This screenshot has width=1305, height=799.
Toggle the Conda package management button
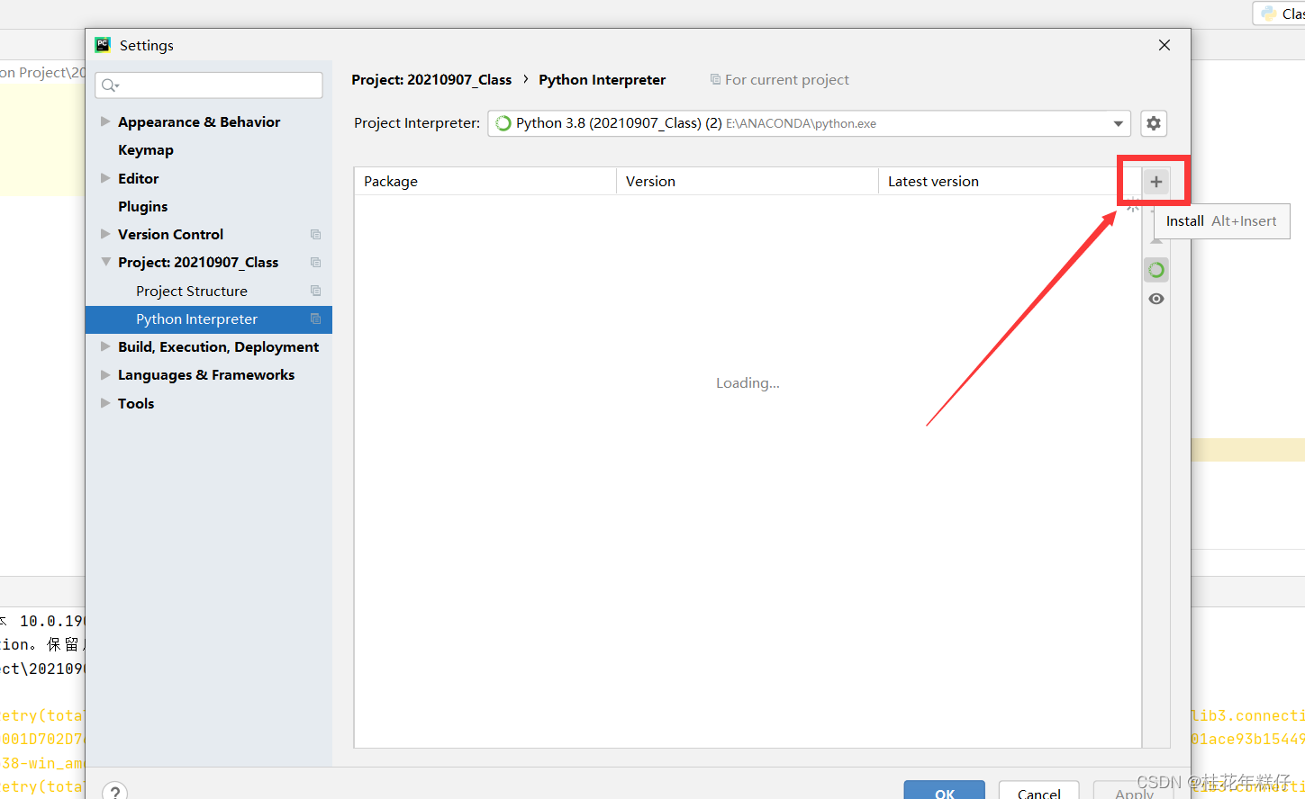[1156, 270]
